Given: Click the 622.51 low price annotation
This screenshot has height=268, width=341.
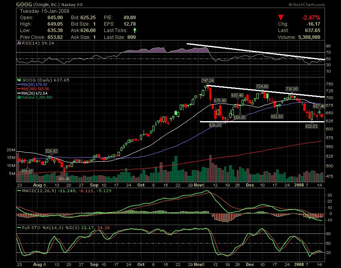Looking at the screenshot, I should pos(312,126).
